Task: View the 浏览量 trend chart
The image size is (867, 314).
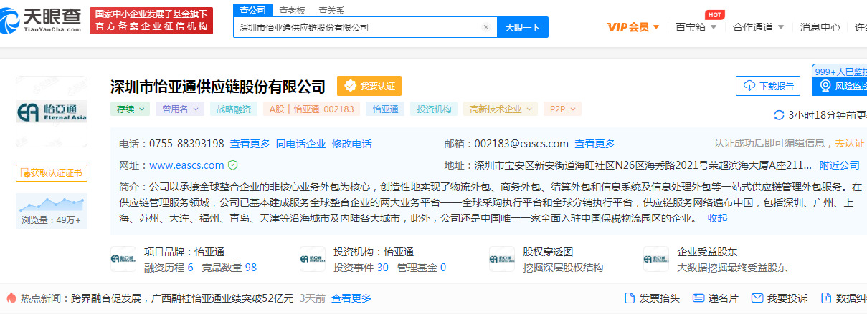Action: (52, 204)
